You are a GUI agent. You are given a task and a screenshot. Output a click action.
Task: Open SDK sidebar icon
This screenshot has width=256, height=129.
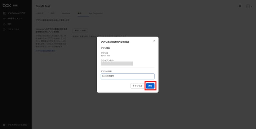(x=4, y=24)
